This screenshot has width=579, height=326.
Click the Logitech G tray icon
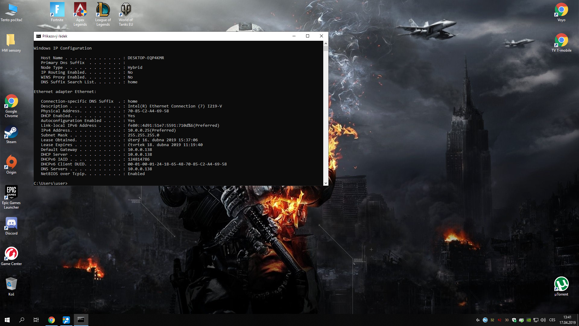coord(478,320)
